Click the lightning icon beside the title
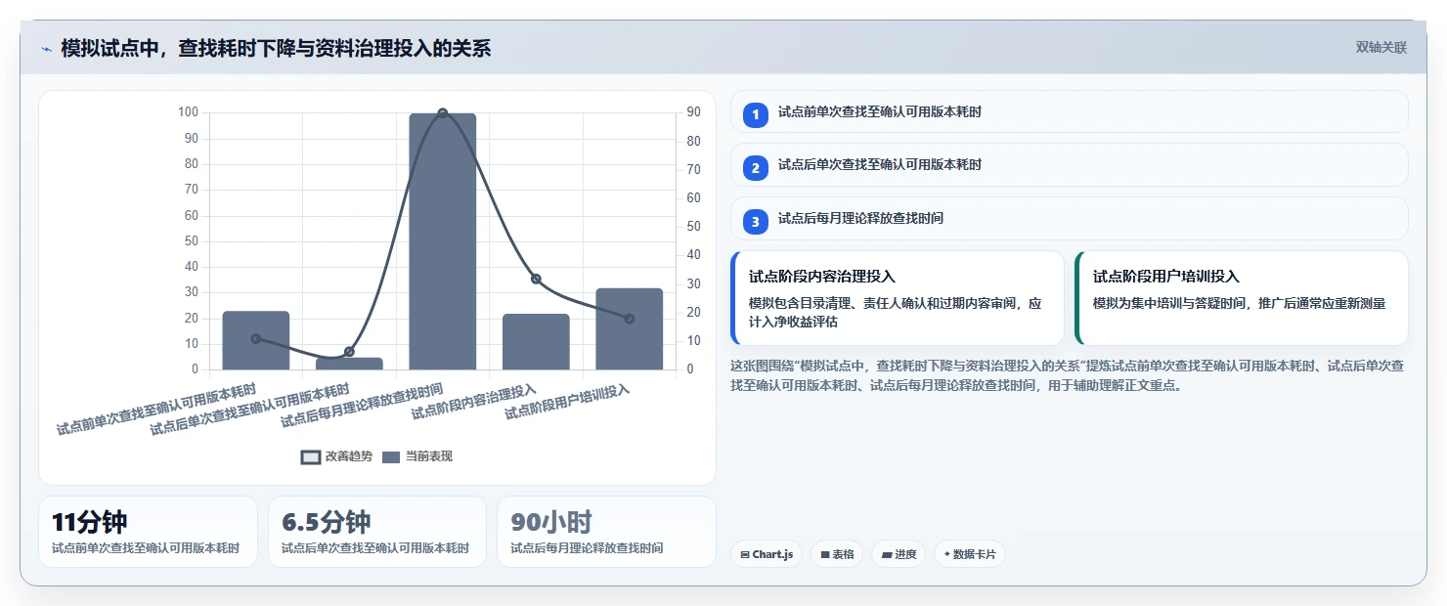 pyautogui.click(x=46, y=48)
